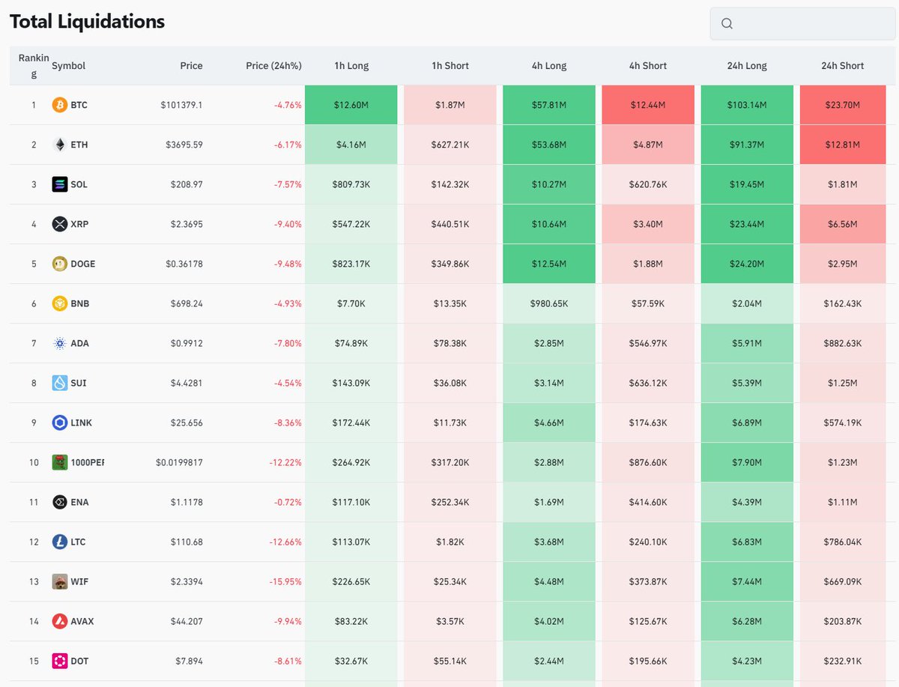This screenshot has width=899, height=687.
Task: Click the ETH coin icon
Action: click(60, 145)
